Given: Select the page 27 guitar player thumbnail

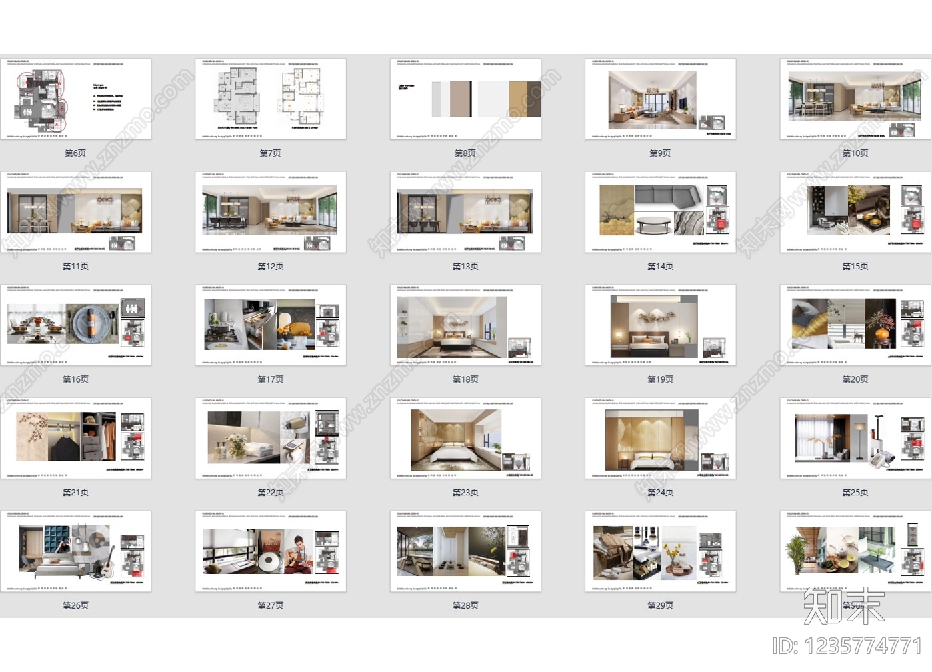Looking at the screenshot, I should tap(271, 551).
